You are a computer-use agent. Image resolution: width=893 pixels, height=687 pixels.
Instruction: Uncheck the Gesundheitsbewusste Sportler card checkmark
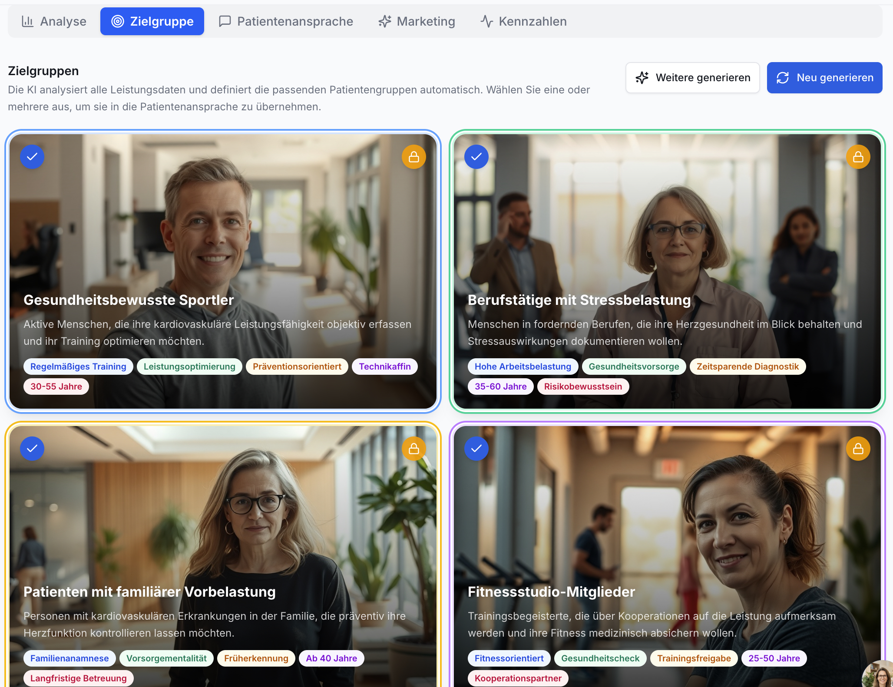32,157
